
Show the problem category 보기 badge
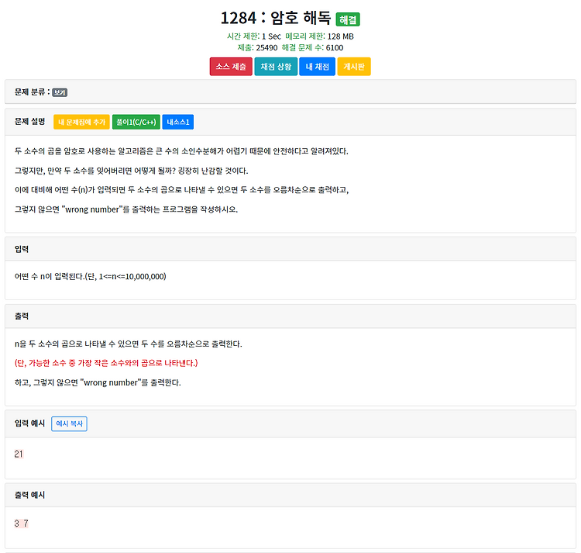pos(60,92)
